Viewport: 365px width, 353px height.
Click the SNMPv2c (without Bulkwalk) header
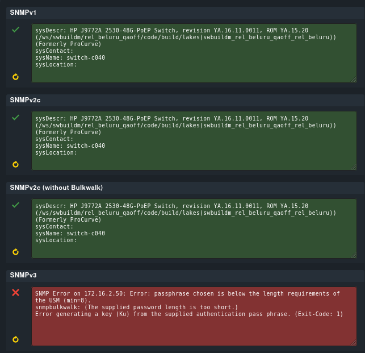click(x=56, y=188)
